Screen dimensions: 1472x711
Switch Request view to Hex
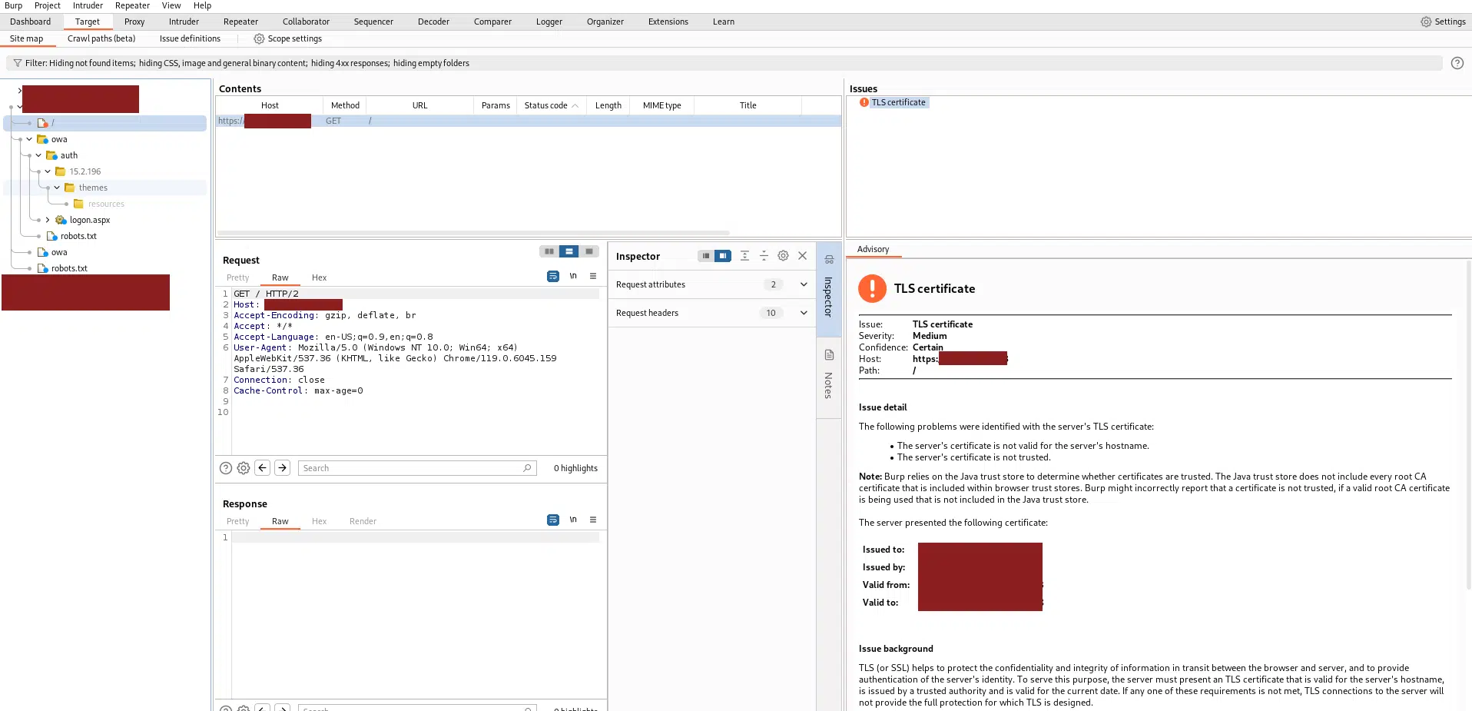click(x=319, y=277)
